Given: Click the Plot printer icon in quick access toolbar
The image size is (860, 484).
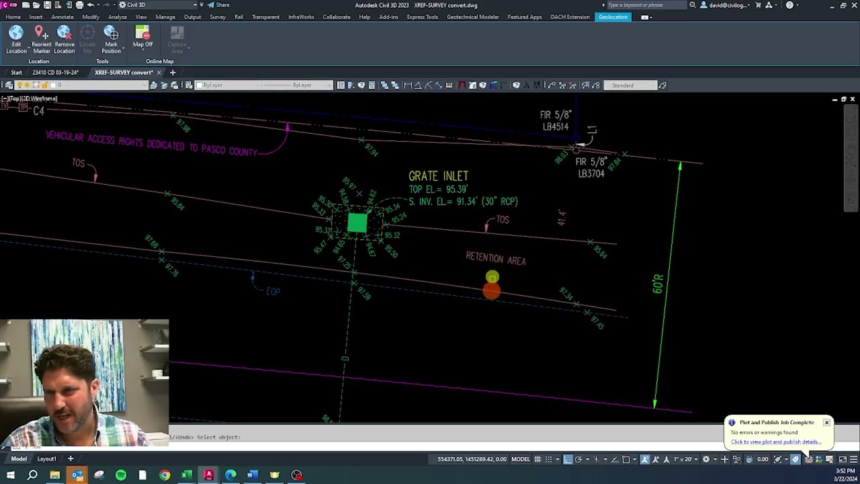Looking at the screenshot, I should point(80,5).
